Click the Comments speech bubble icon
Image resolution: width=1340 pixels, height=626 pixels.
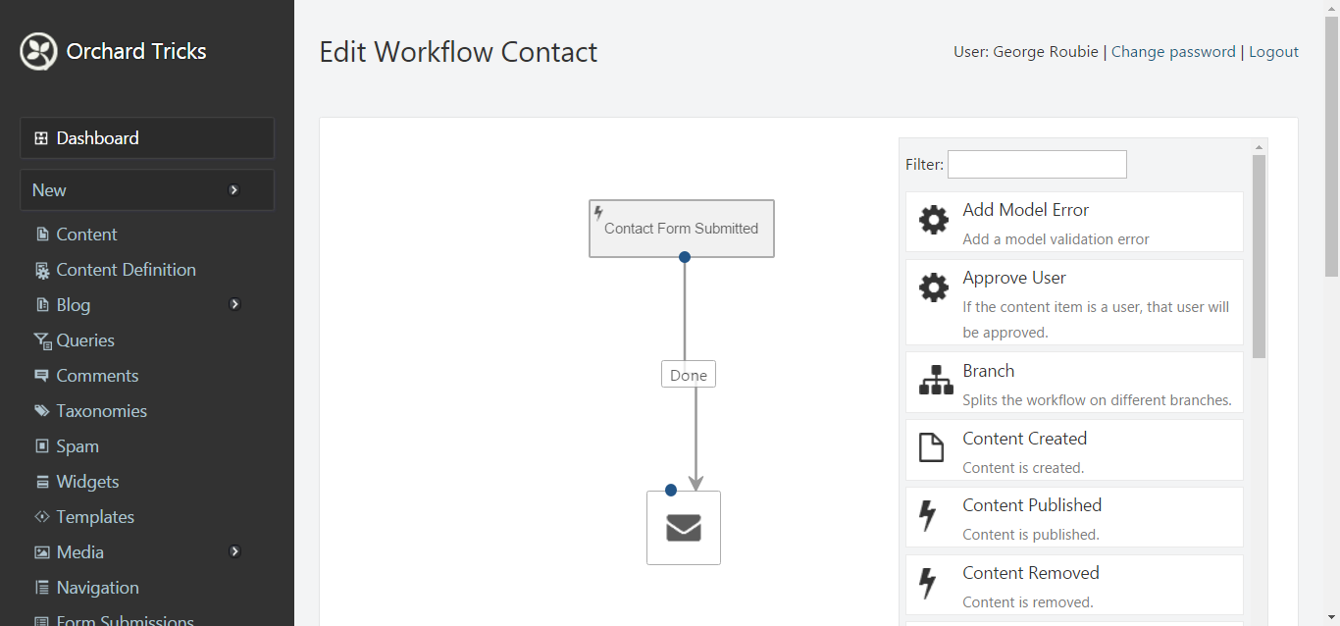click(x=42, y=376)
